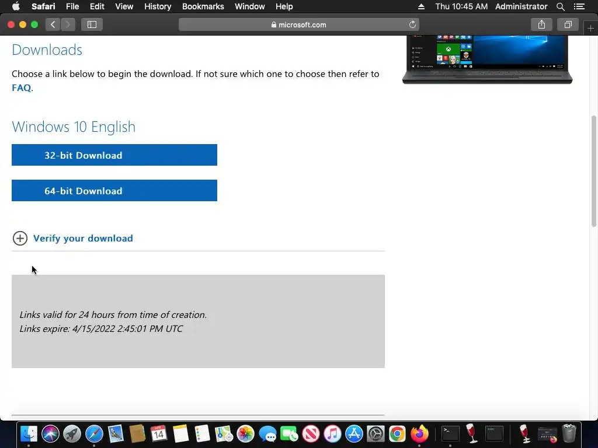
Task: Click the Downloads heading text
Action: (47, 50)
